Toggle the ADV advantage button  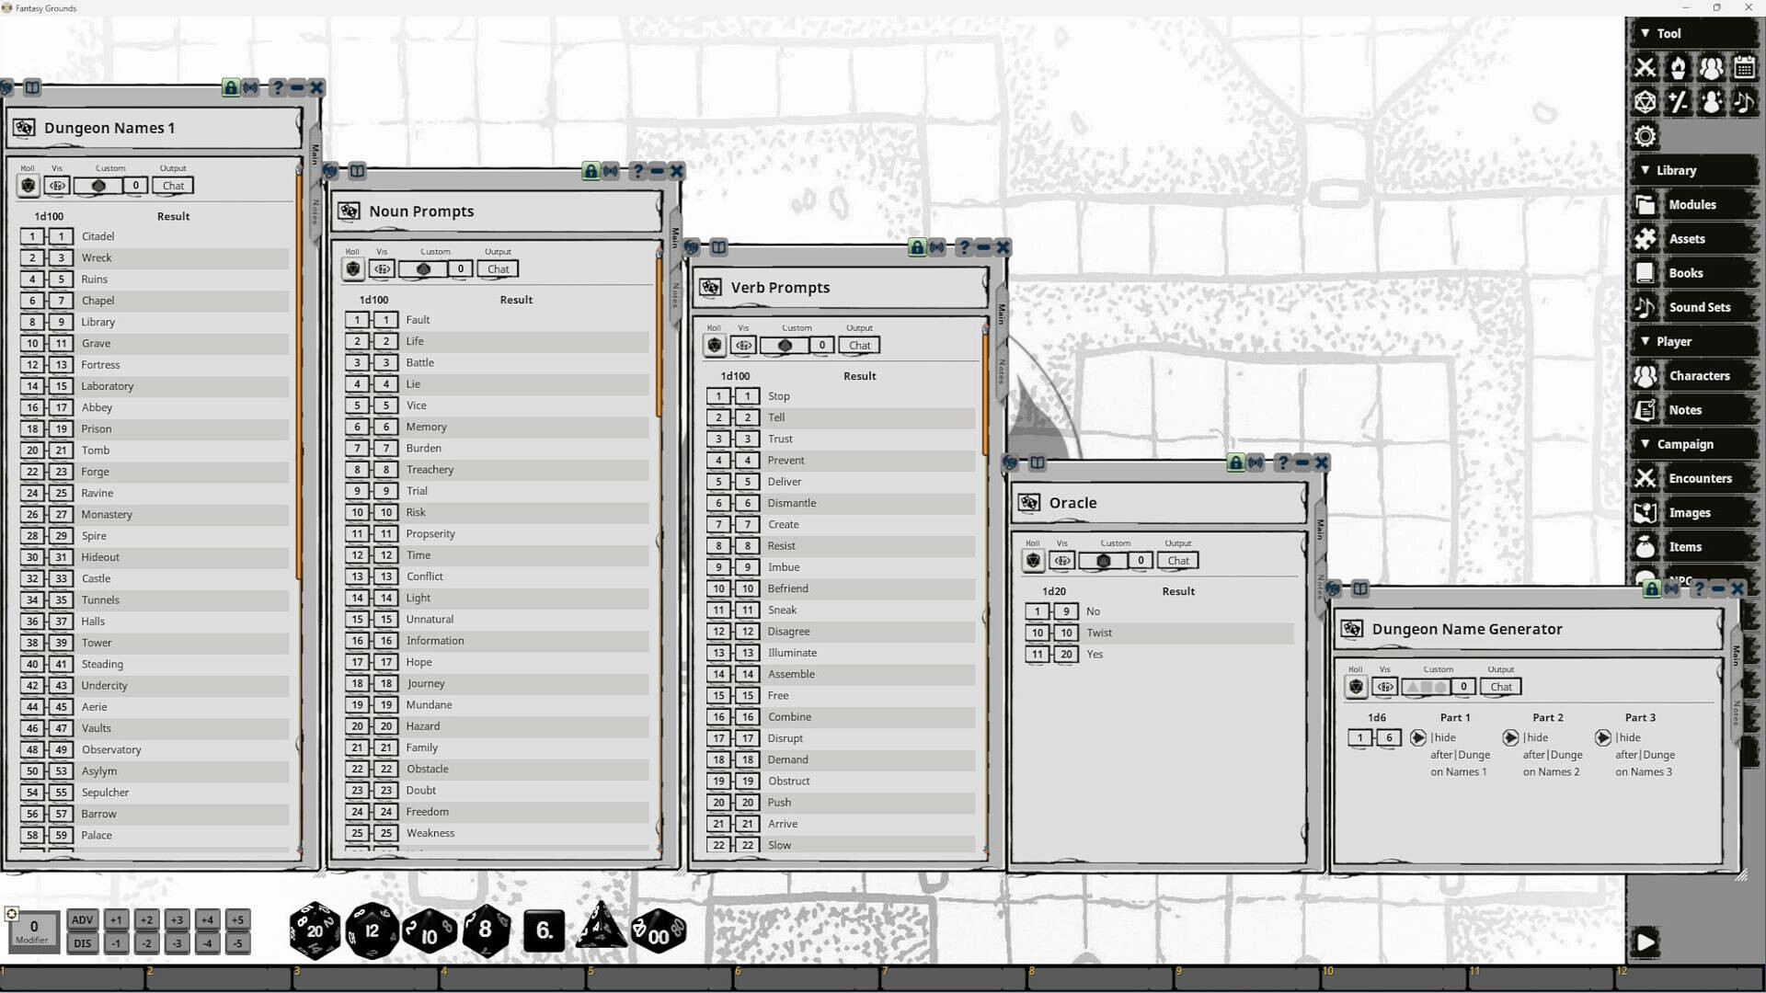[82, 919]
